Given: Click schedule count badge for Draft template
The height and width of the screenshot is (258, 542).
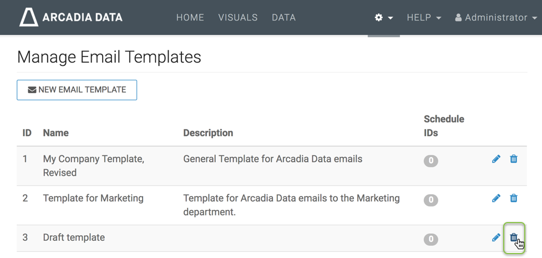Looking at the screenshot, I should click(430, 240).
